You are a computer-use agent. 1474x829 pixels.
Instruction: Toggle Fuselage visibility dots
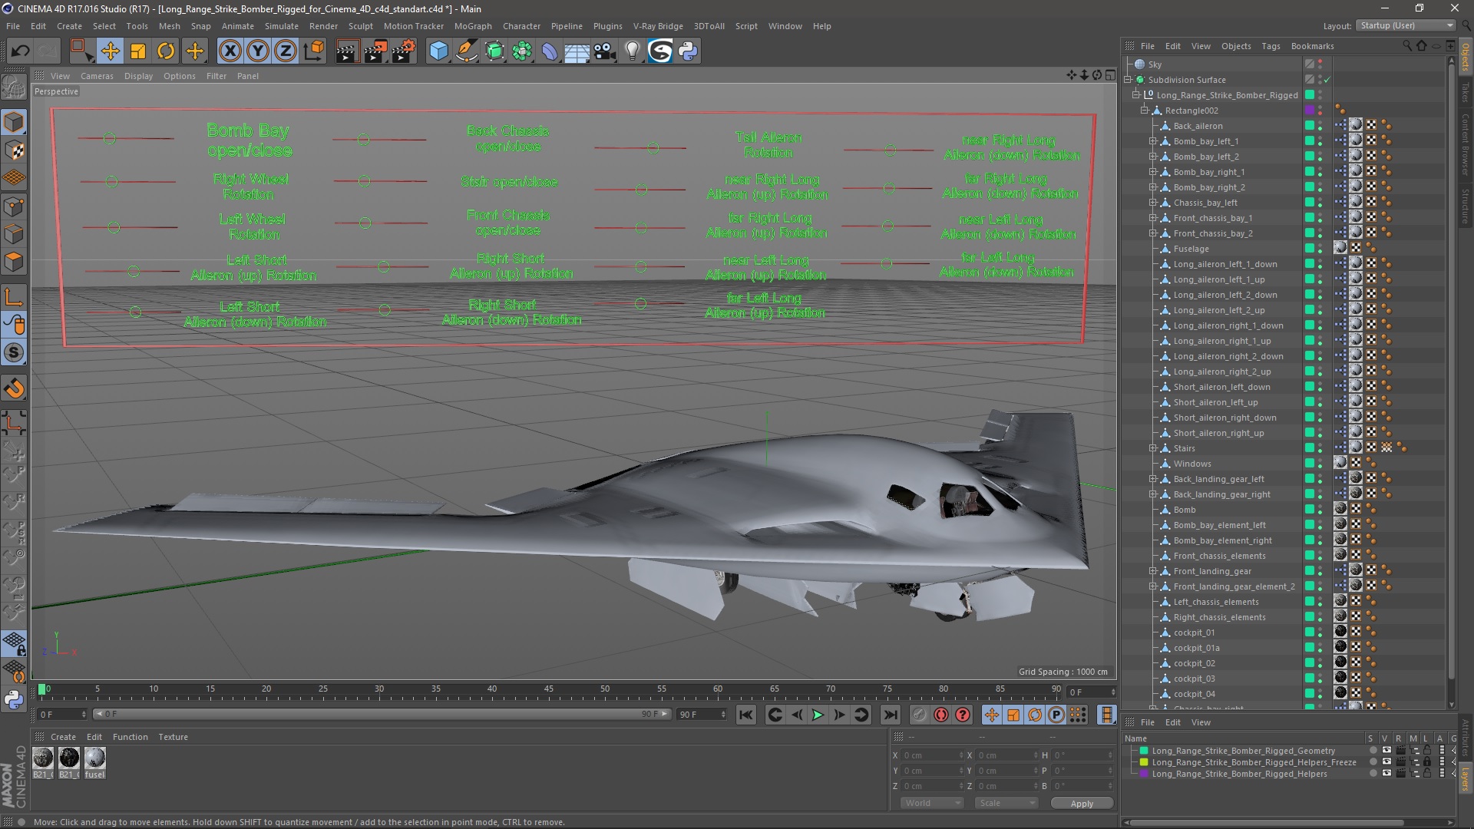click(x=1320, y=249)
